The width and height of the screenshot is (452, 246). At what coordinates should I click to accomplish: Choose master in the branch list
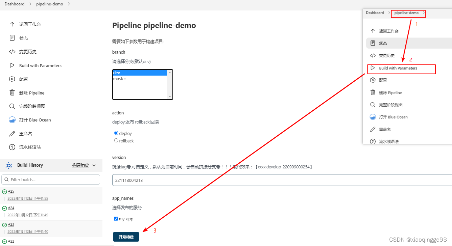pyautogui.click(x=120, y=79)
